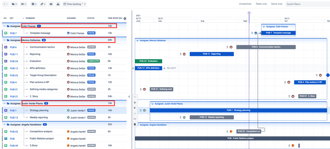Select the PUB-11 Reporting Gantt bar
This screenshot has height=149, width=330.
(x=212, y=54)
